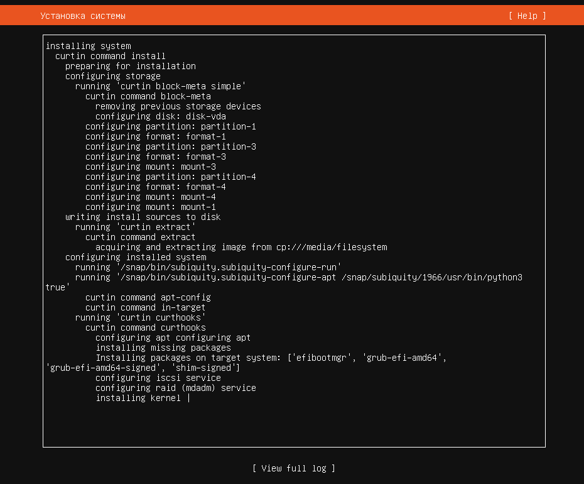Click the 'Установка системы' header title
This screenshot has height=484, width=584.
coord(83,16)
